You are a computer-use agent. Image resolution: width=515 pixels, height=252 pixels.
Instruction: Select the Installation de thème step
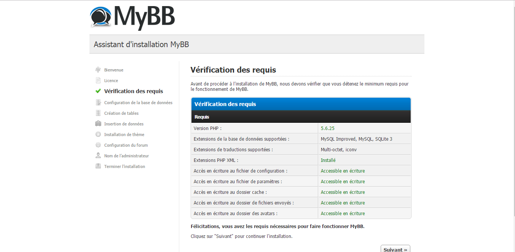[x=124, y=135]
